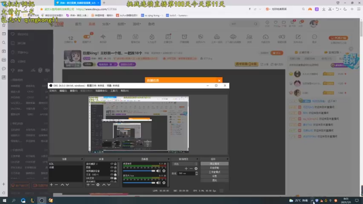Click the search icon in browser left sidebar
The image size is (363, 204).
[4, 42]
